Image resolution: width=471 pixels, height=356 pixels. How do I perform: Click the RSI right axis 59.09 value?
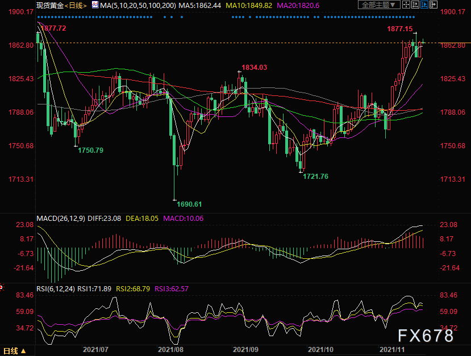point(449,311)
